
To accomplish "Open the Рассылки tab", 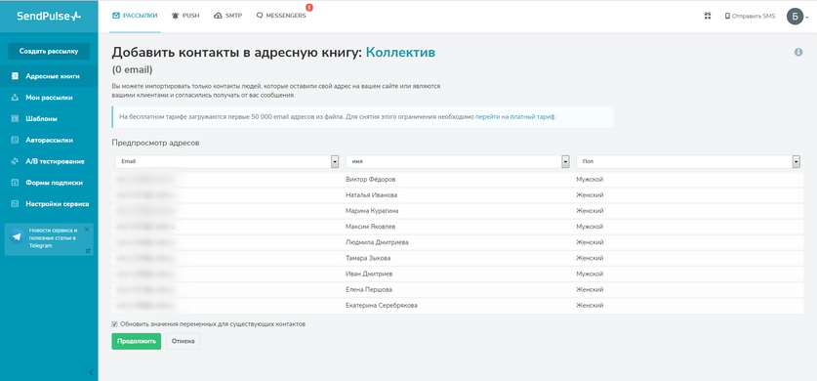I will point(135,17).
